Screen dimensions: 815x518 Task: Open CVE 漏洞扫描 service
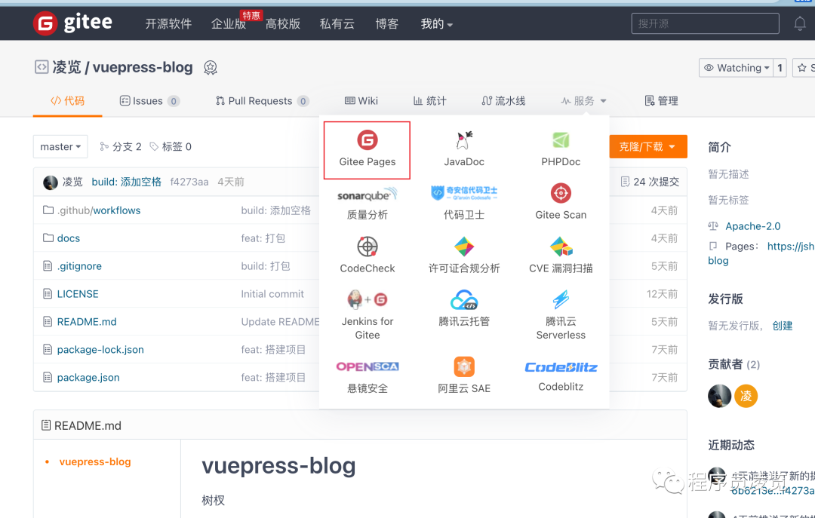pos(561,256)
